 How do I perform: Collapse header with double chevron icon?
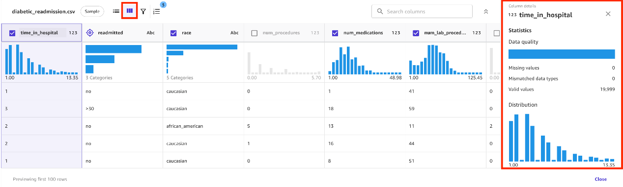tap(486, 11)
